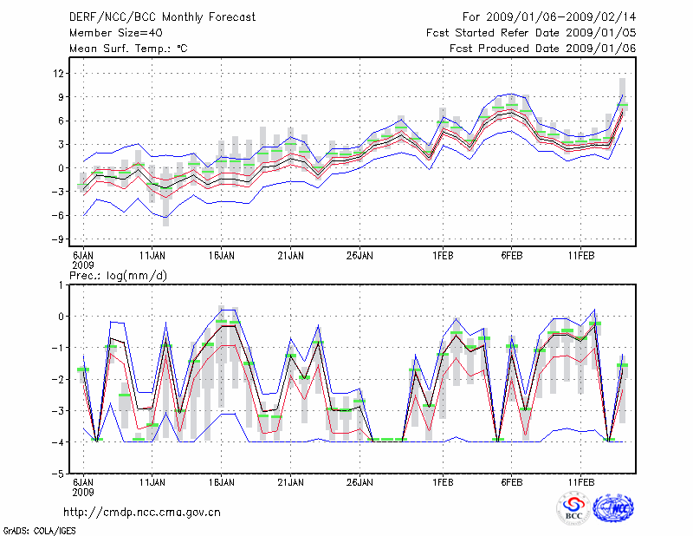Click 11FEB tick below the precipitation chart
693x536 pixels.
tap(580, 480)
